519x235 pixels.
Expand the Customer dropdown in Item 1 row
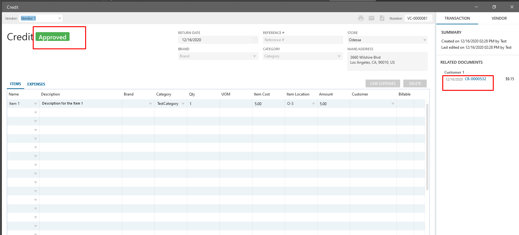(393, 104)
